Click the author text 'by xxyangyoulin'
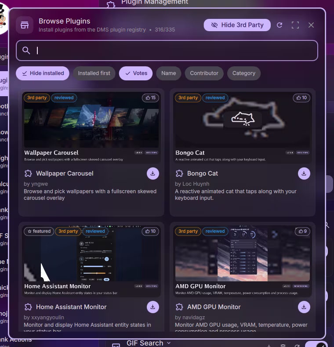334x347 pixels. coord(44,317)
